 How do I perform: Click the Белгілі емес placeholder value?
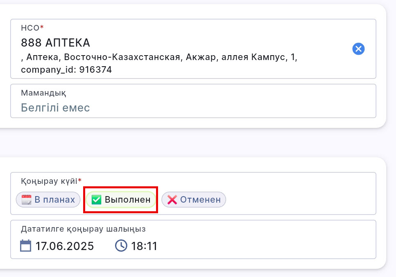(x=55, y=108)
